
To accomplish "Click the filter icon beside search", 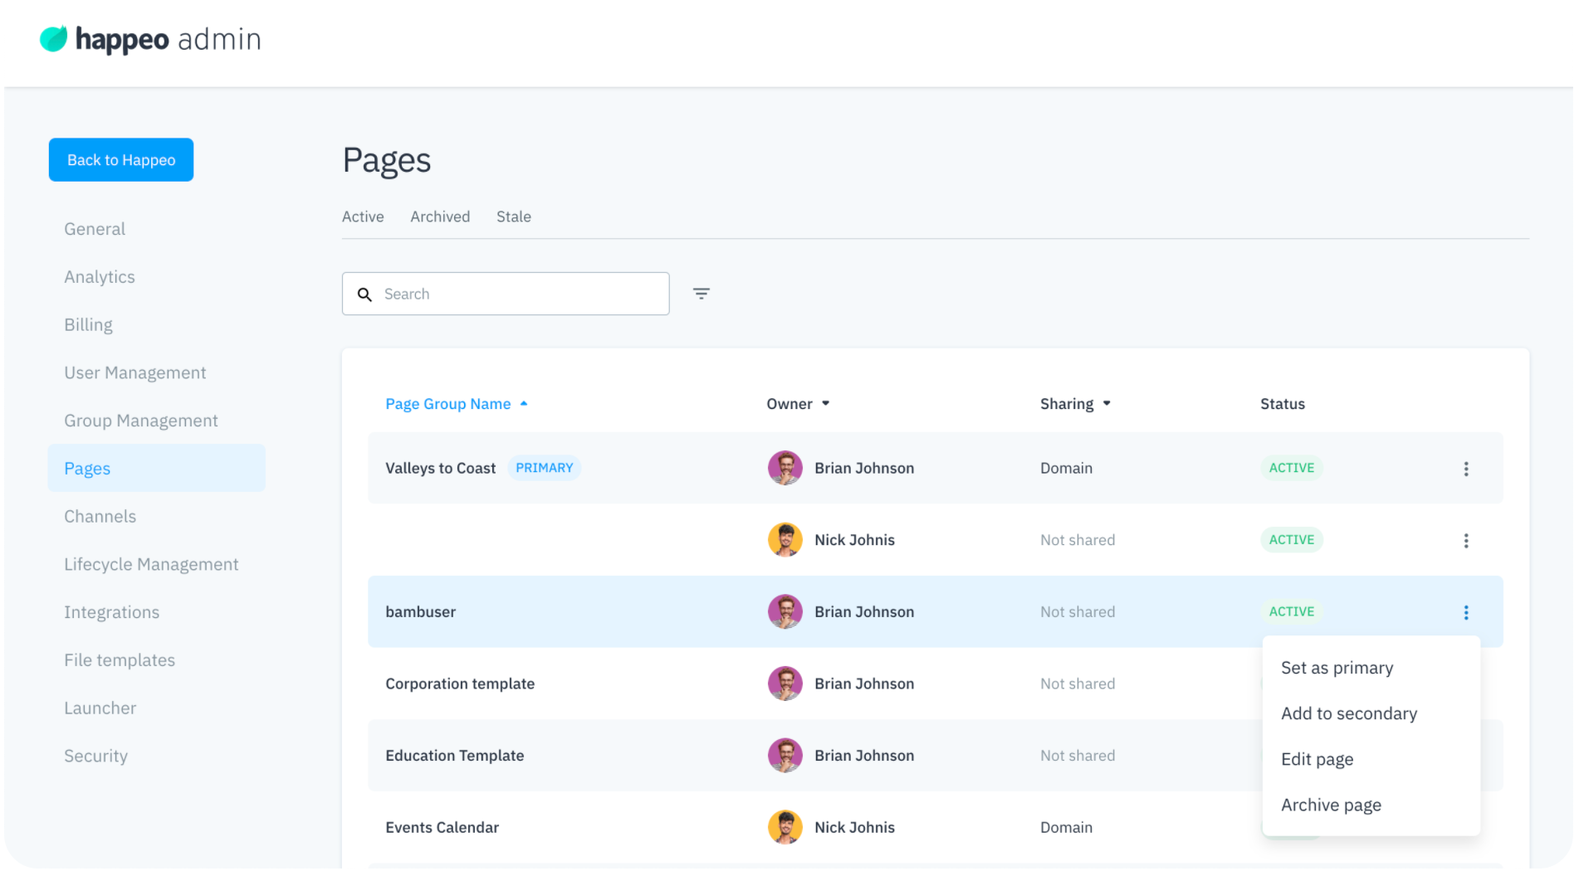I will tap(701, 294).
